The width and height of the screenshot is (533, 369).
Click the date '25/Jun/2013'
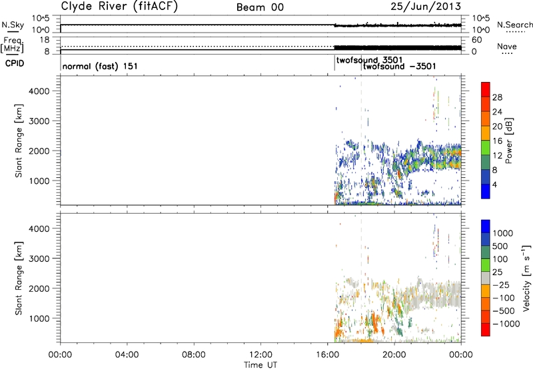(426, 7)
